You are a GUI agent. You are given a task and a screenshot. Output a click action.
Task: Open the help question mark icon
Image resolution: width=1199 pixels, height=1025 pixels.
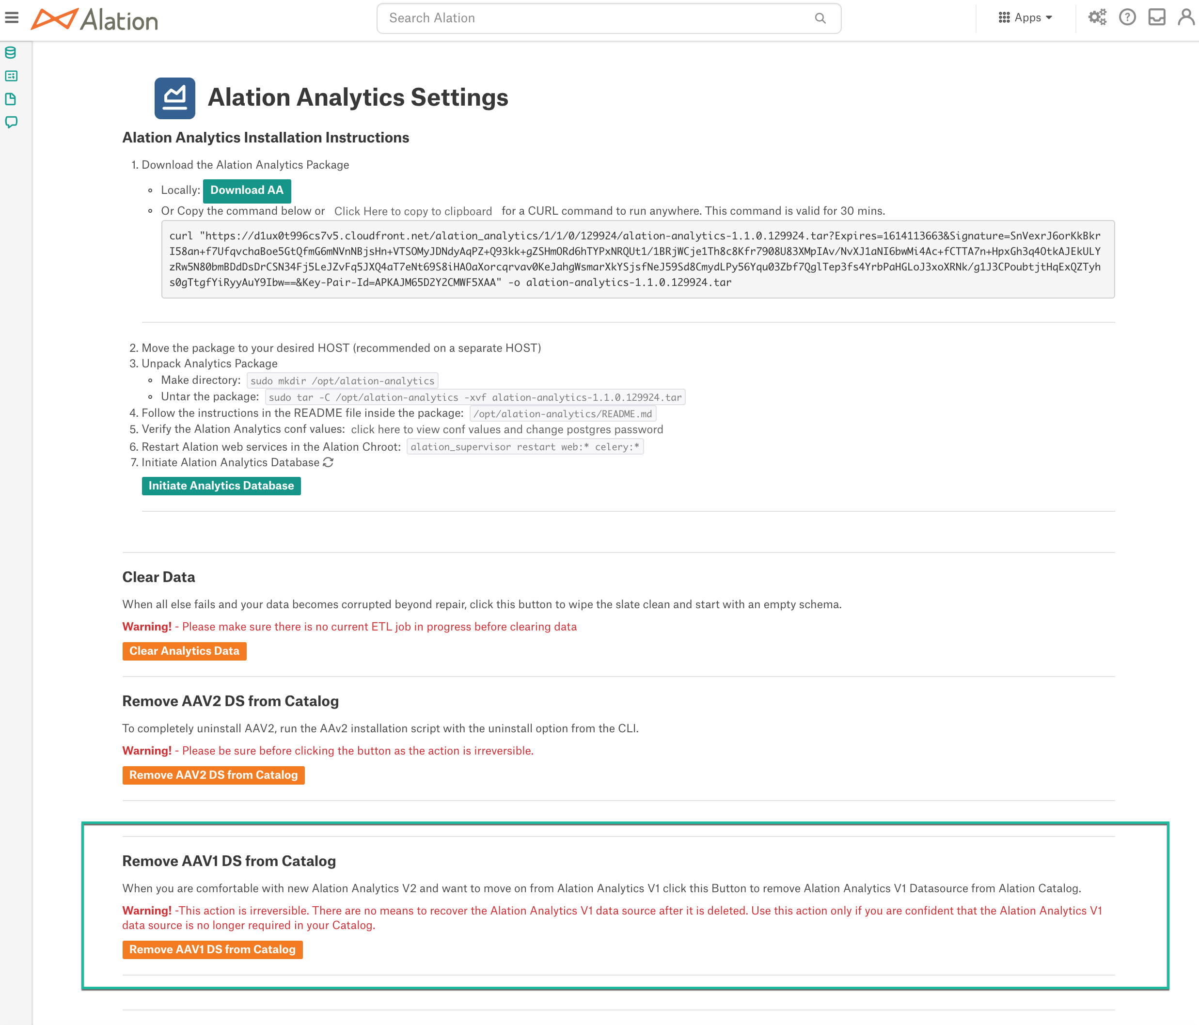point(1127,17)
